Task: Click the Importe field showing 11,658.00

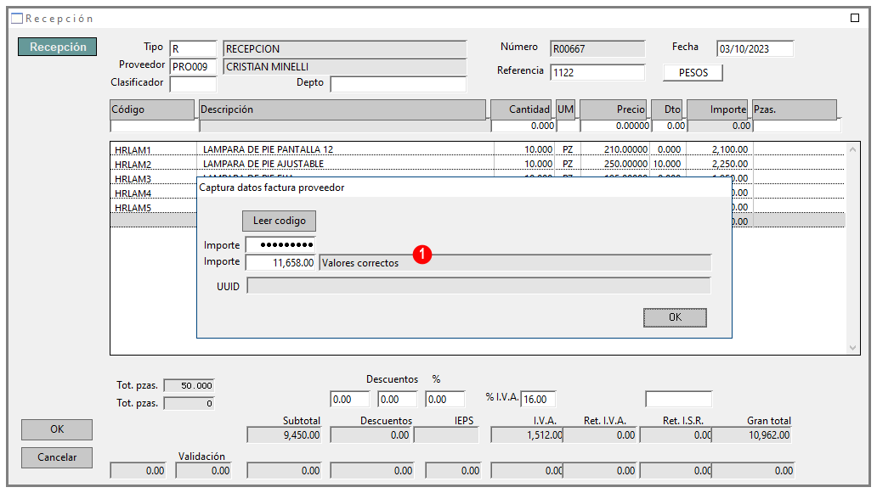Action: 280,262
